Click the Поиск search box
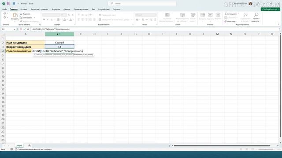The image size is (282, 158). click(x=142, y=4)
